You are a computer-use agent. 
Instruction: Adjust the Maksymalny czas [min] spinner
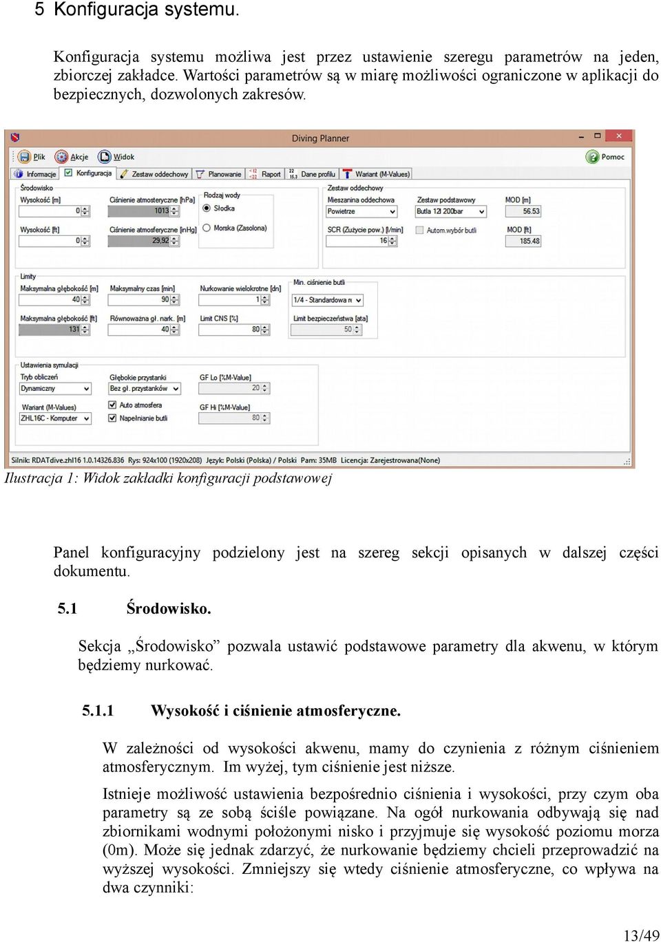tap(175, 300)
